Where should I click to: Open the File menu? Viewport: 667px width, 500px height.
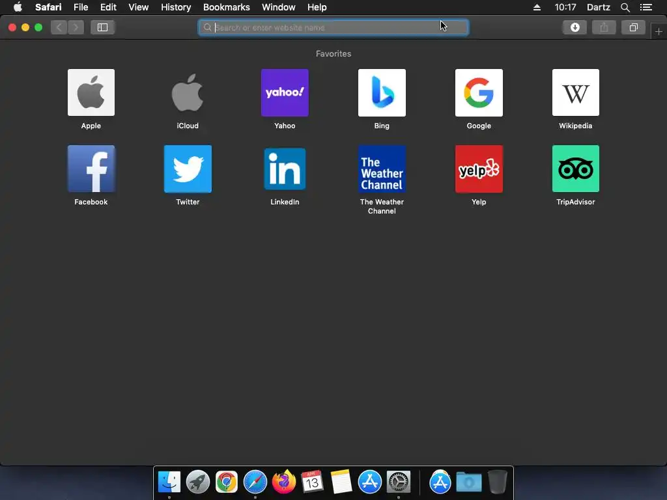[x=80, y=7]
